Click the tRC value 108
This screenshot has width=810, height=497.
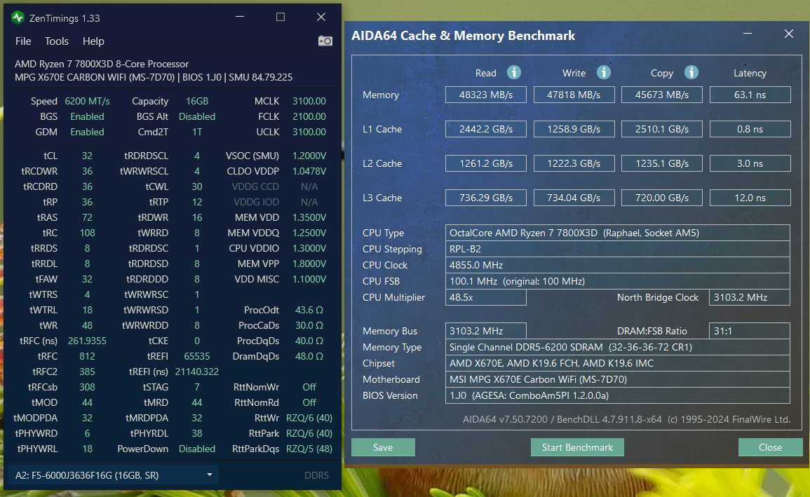pyautogui.click(x=87, y=233)
